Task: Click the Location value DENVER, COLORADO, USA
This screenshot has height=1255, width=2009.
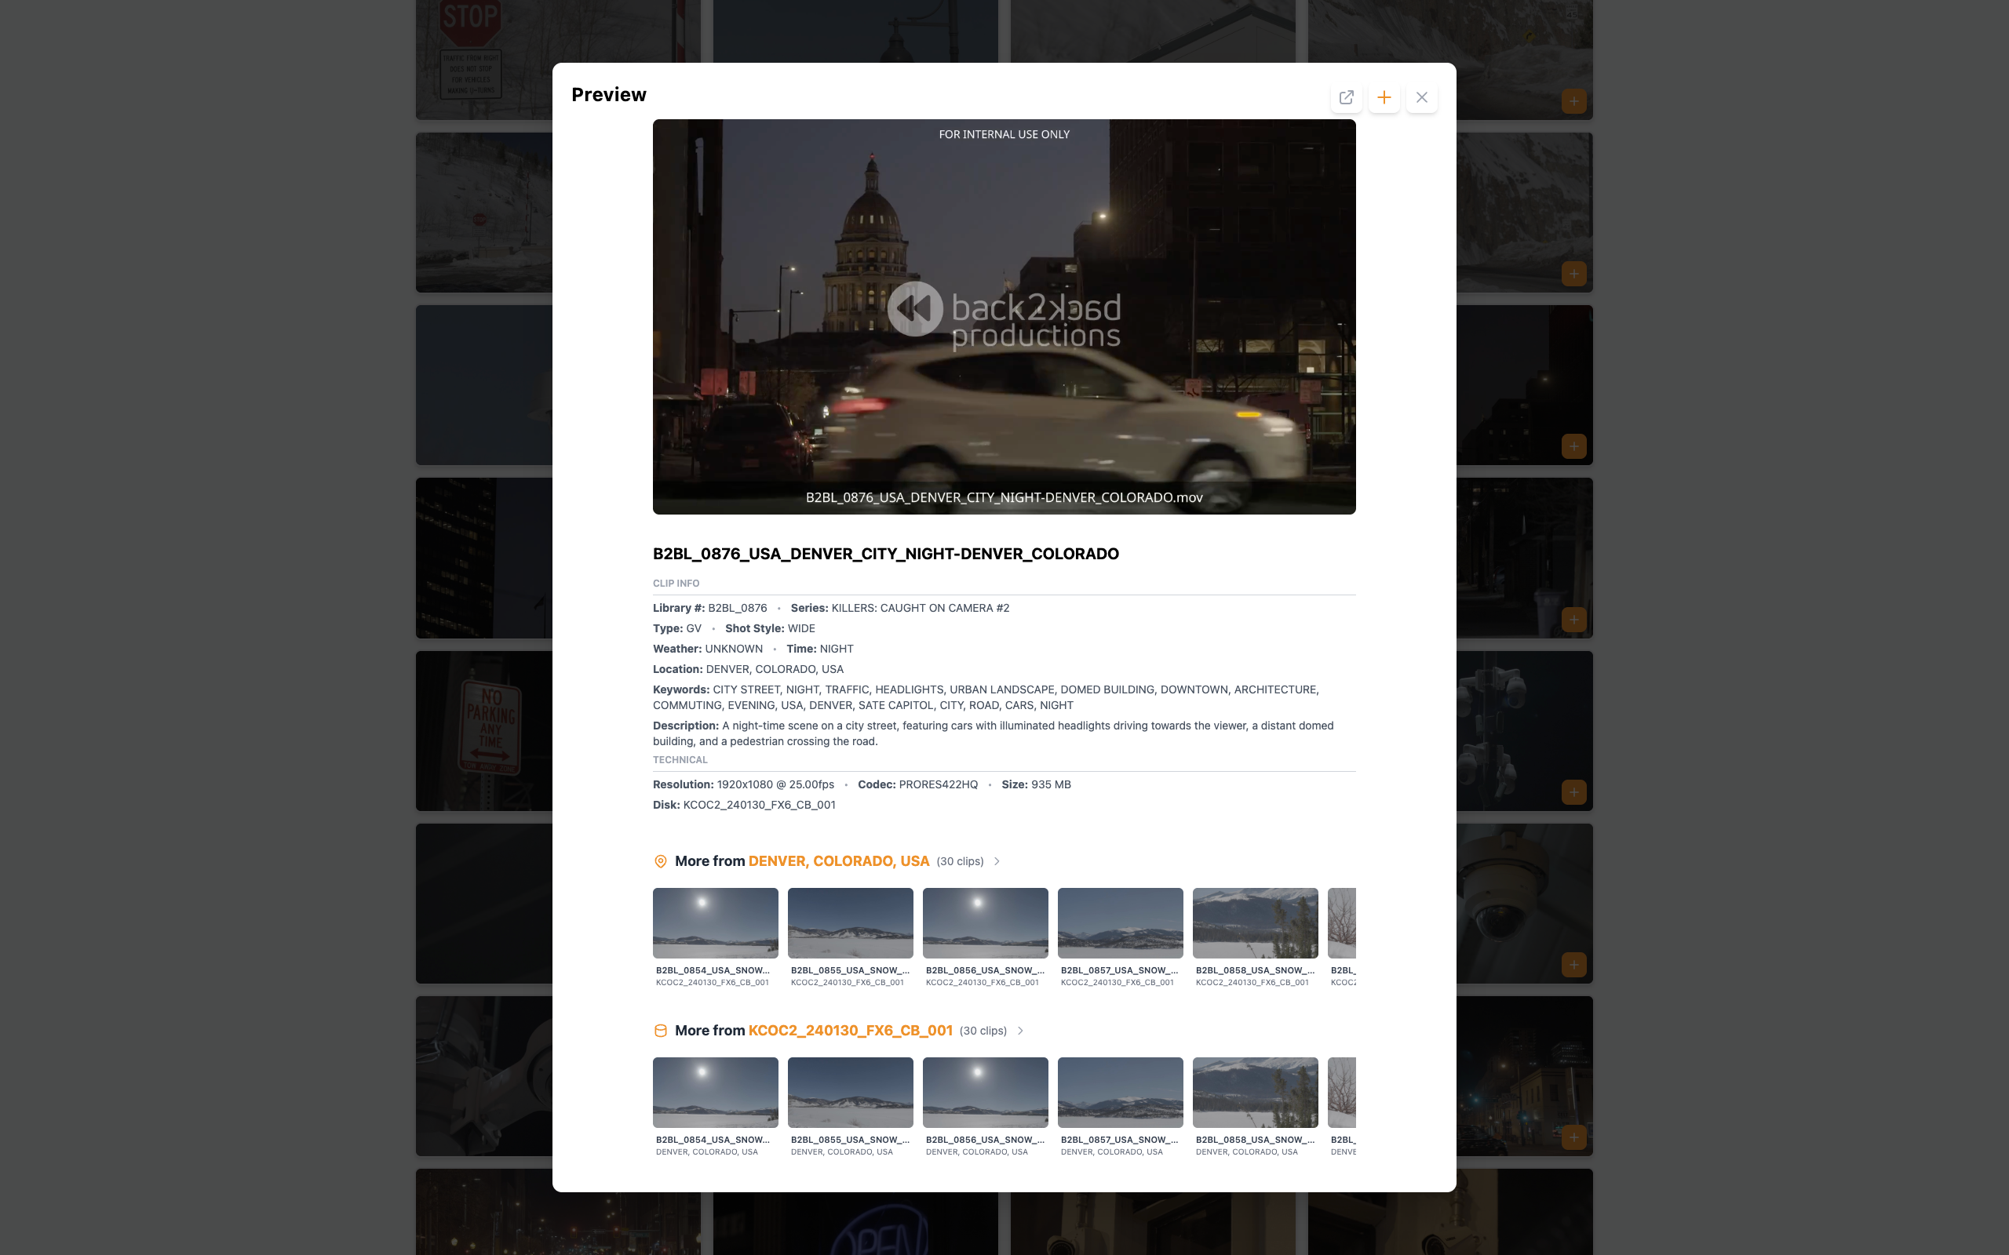Action: point(775,669)
